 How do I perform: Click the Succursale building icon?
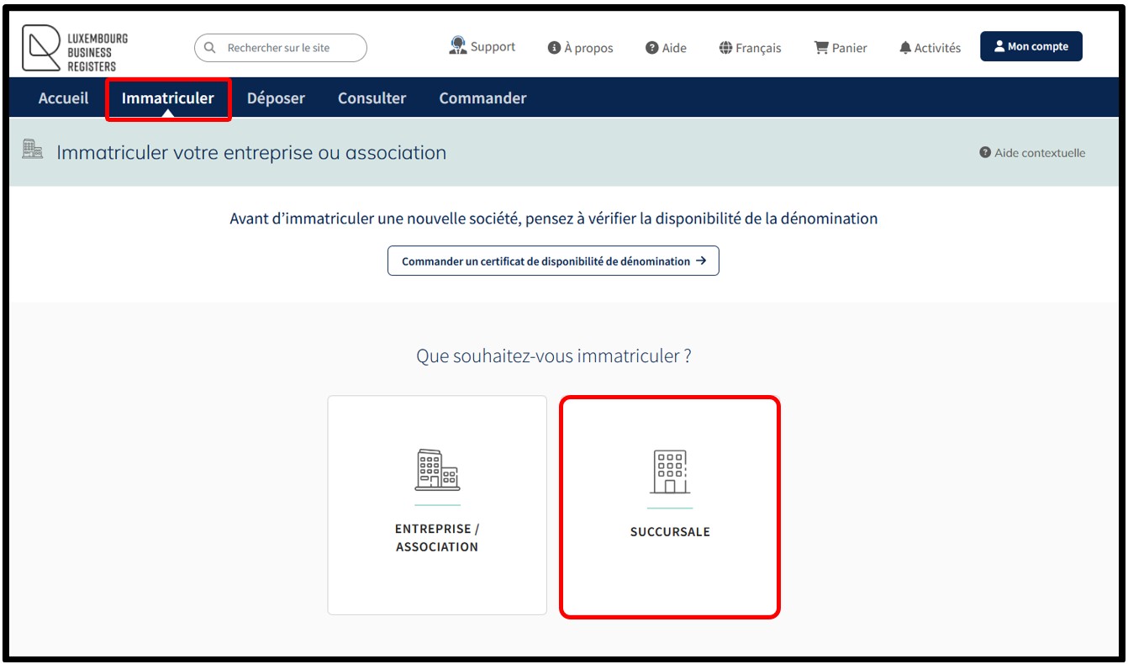670,472
